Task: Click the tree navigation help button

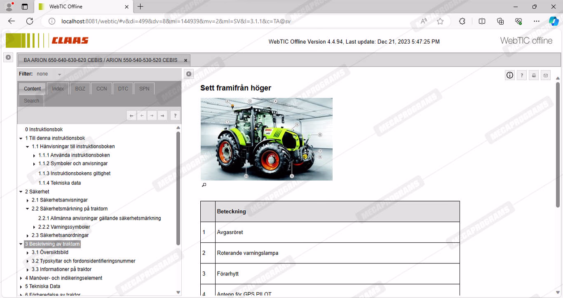Action: 175,116
